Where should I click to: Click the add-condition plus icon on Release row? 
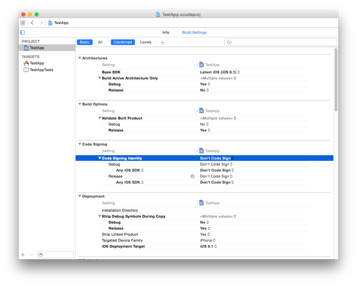[192, 177]
